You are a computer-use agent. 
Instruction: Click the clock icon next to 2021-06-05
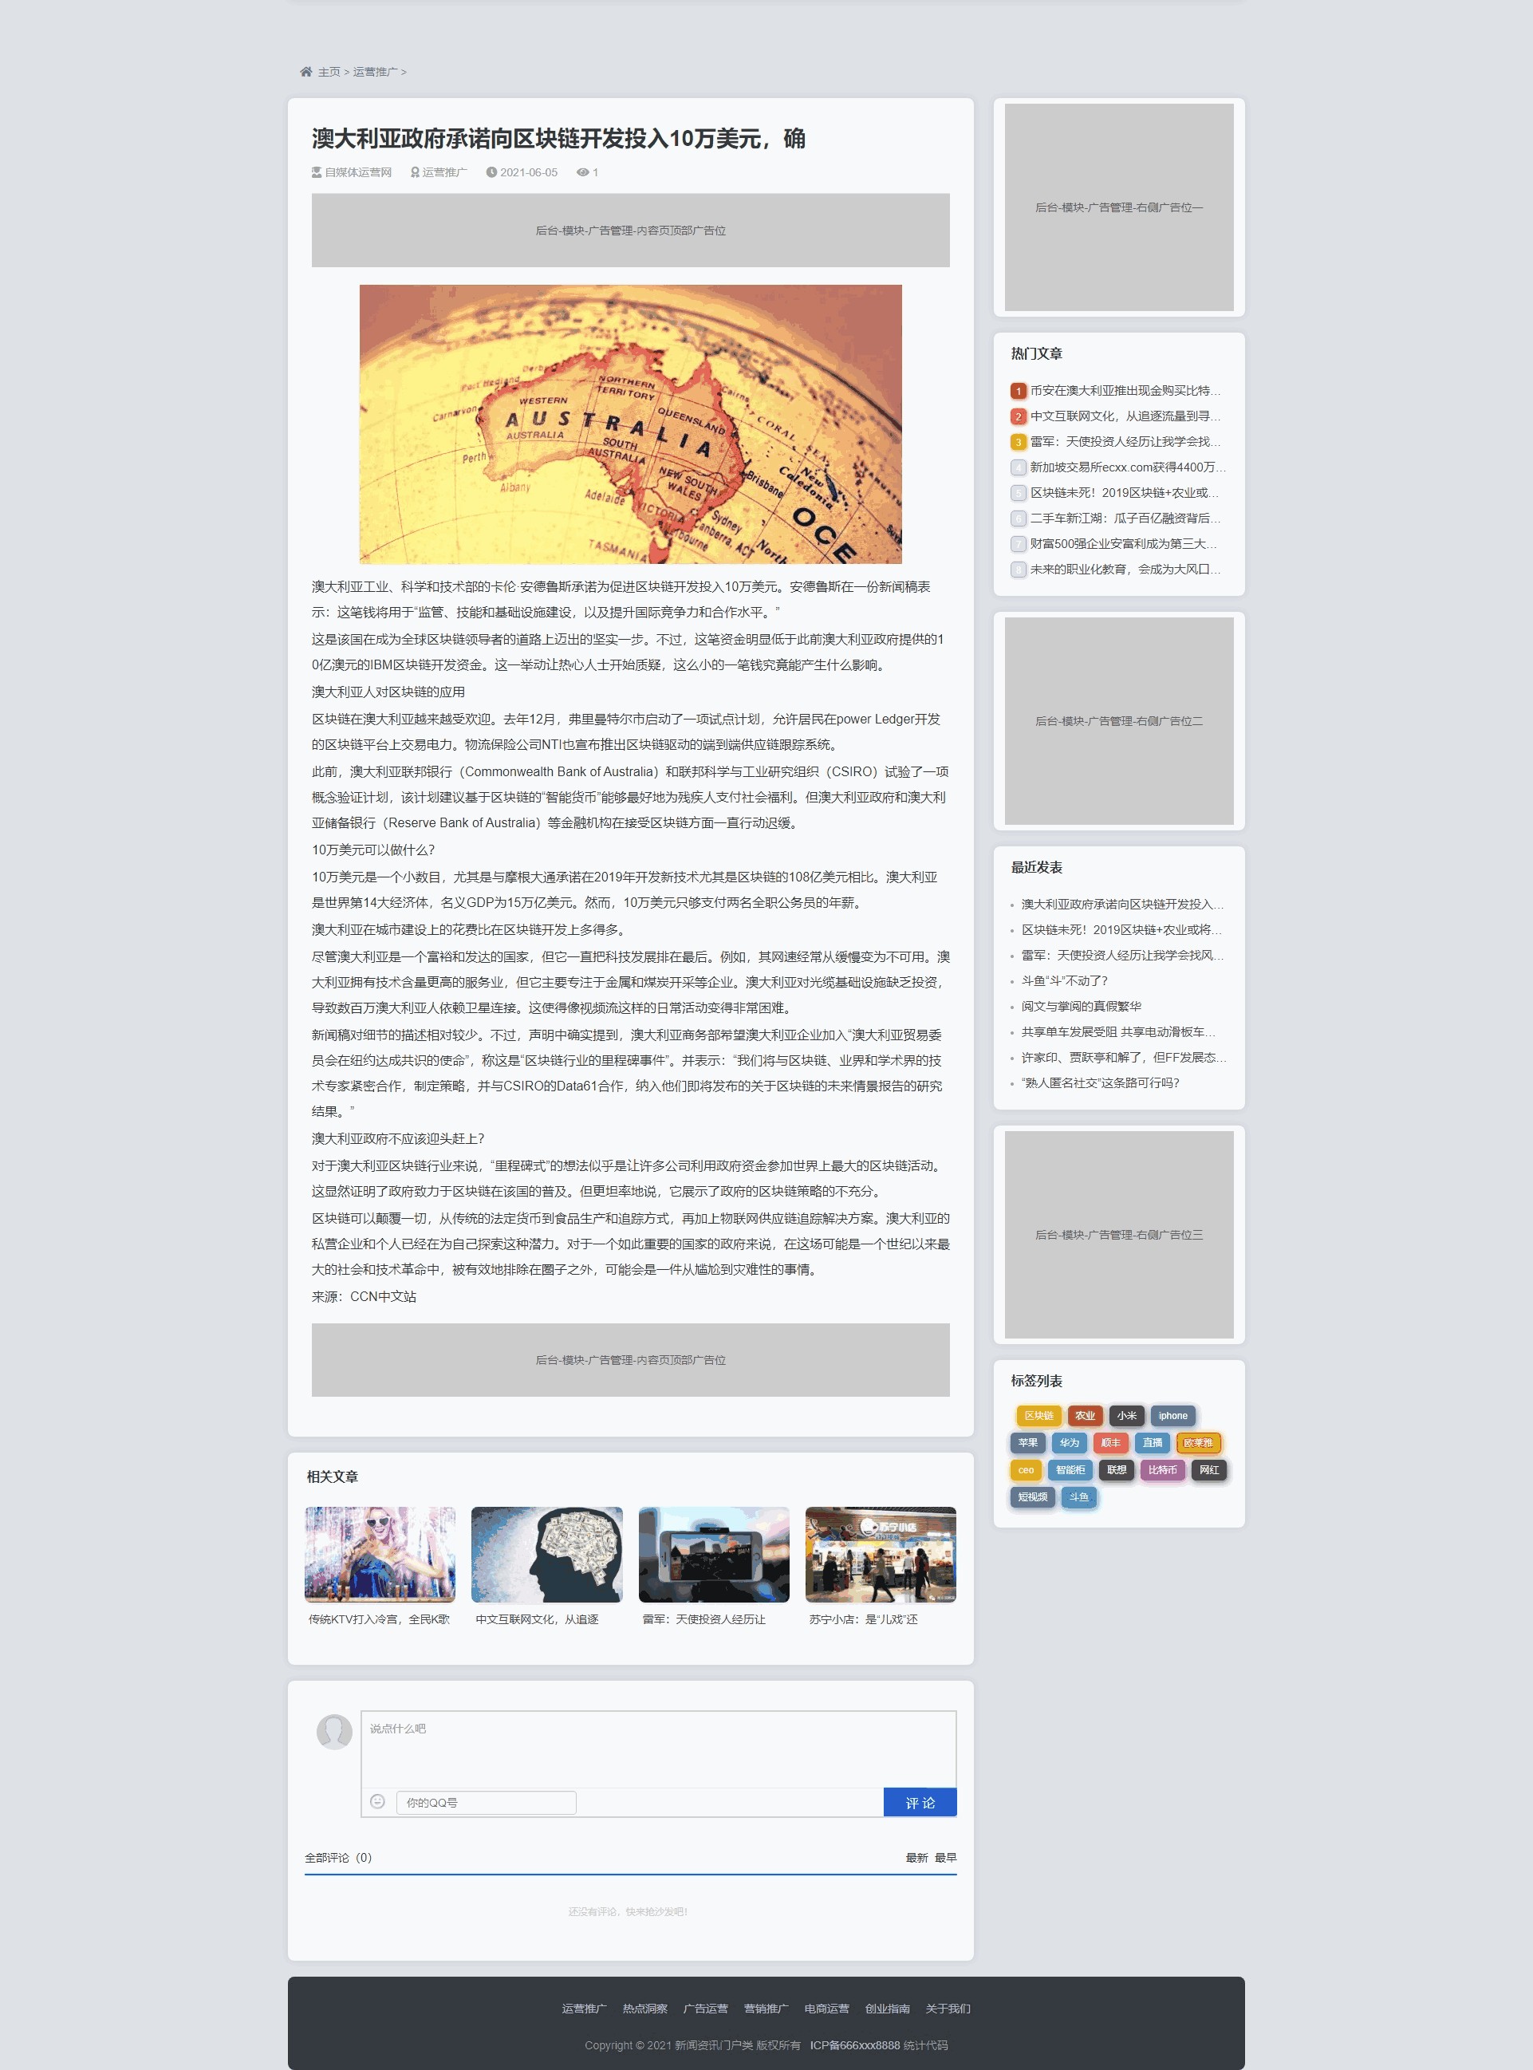tap(491, 172)
